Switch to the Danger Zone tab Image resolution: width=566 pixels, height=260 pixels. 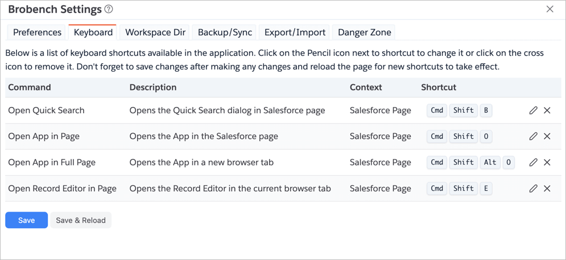364,32
